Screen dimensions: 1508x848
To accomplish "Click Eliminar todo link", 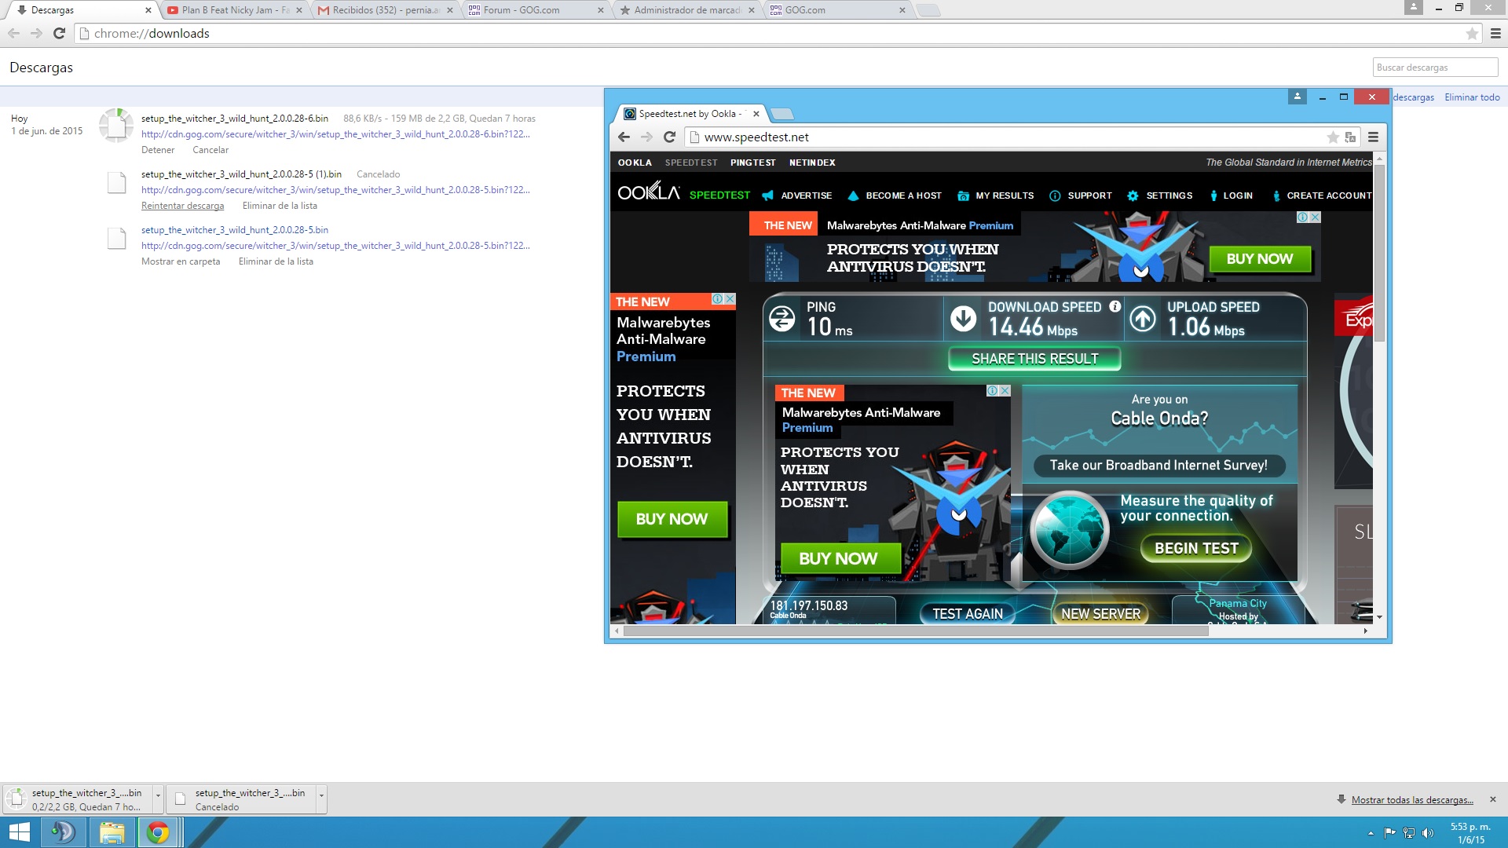I will click(1472, 97).
